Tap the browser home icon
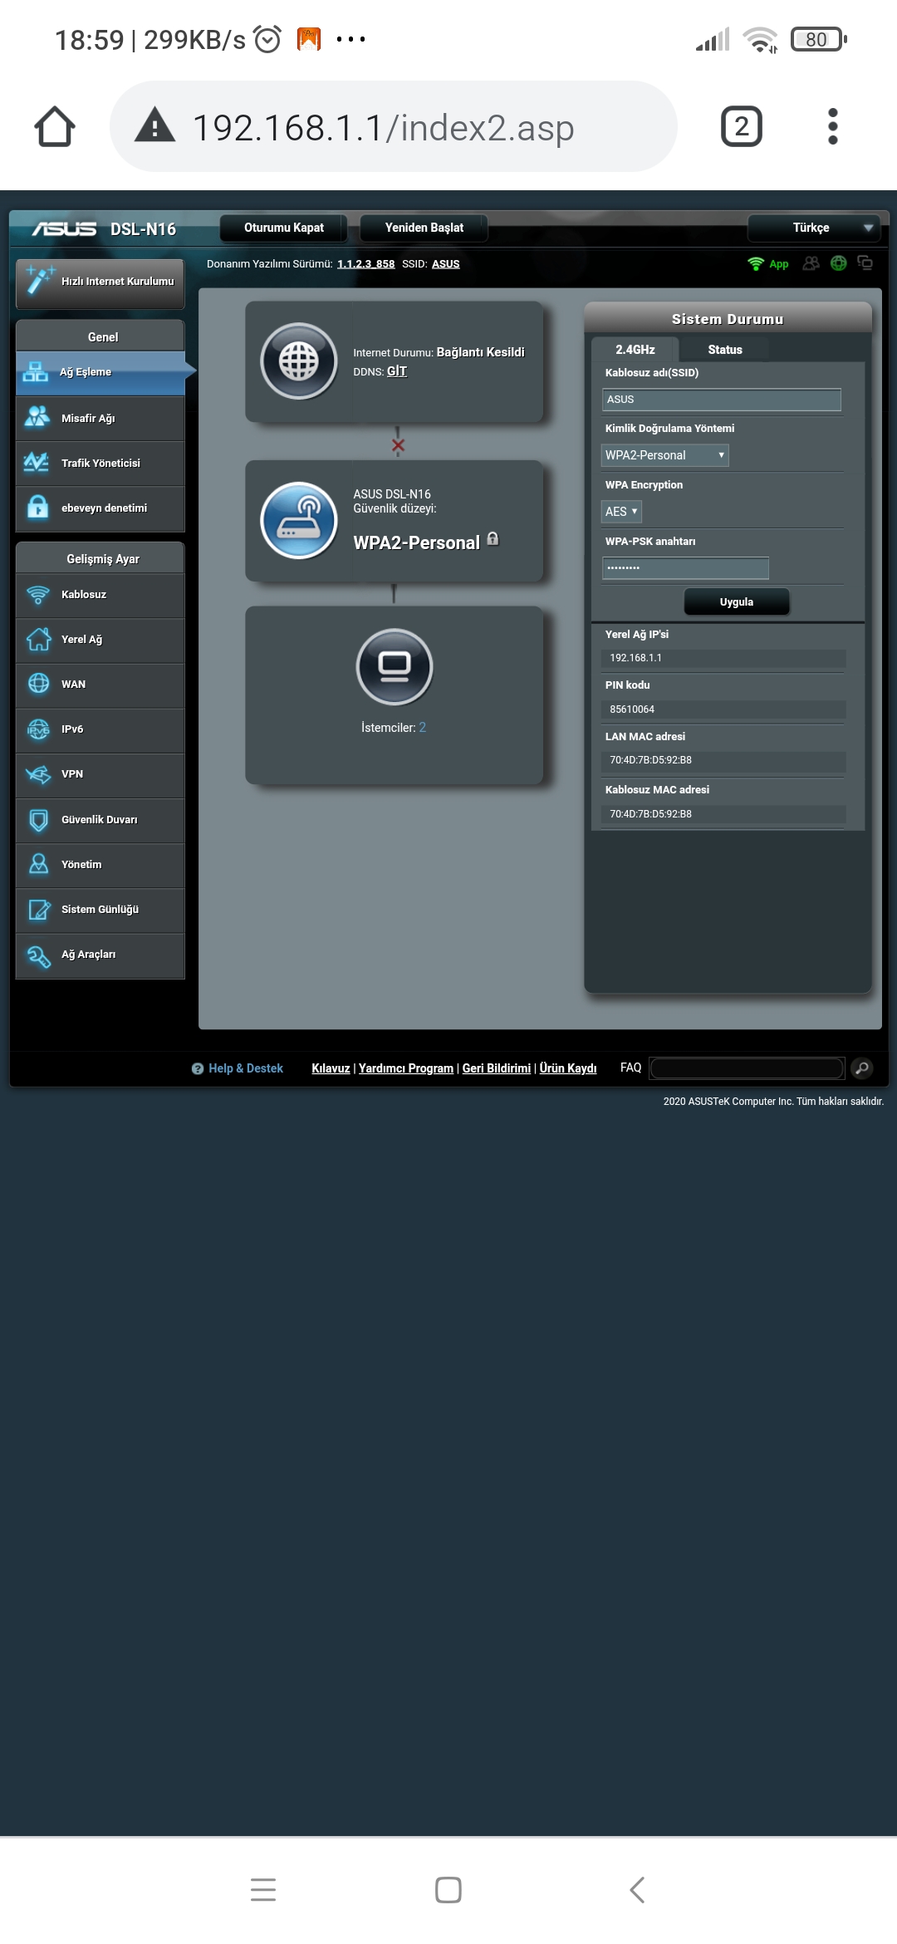Screen dimensions: 897x1944 click(55, 126)
